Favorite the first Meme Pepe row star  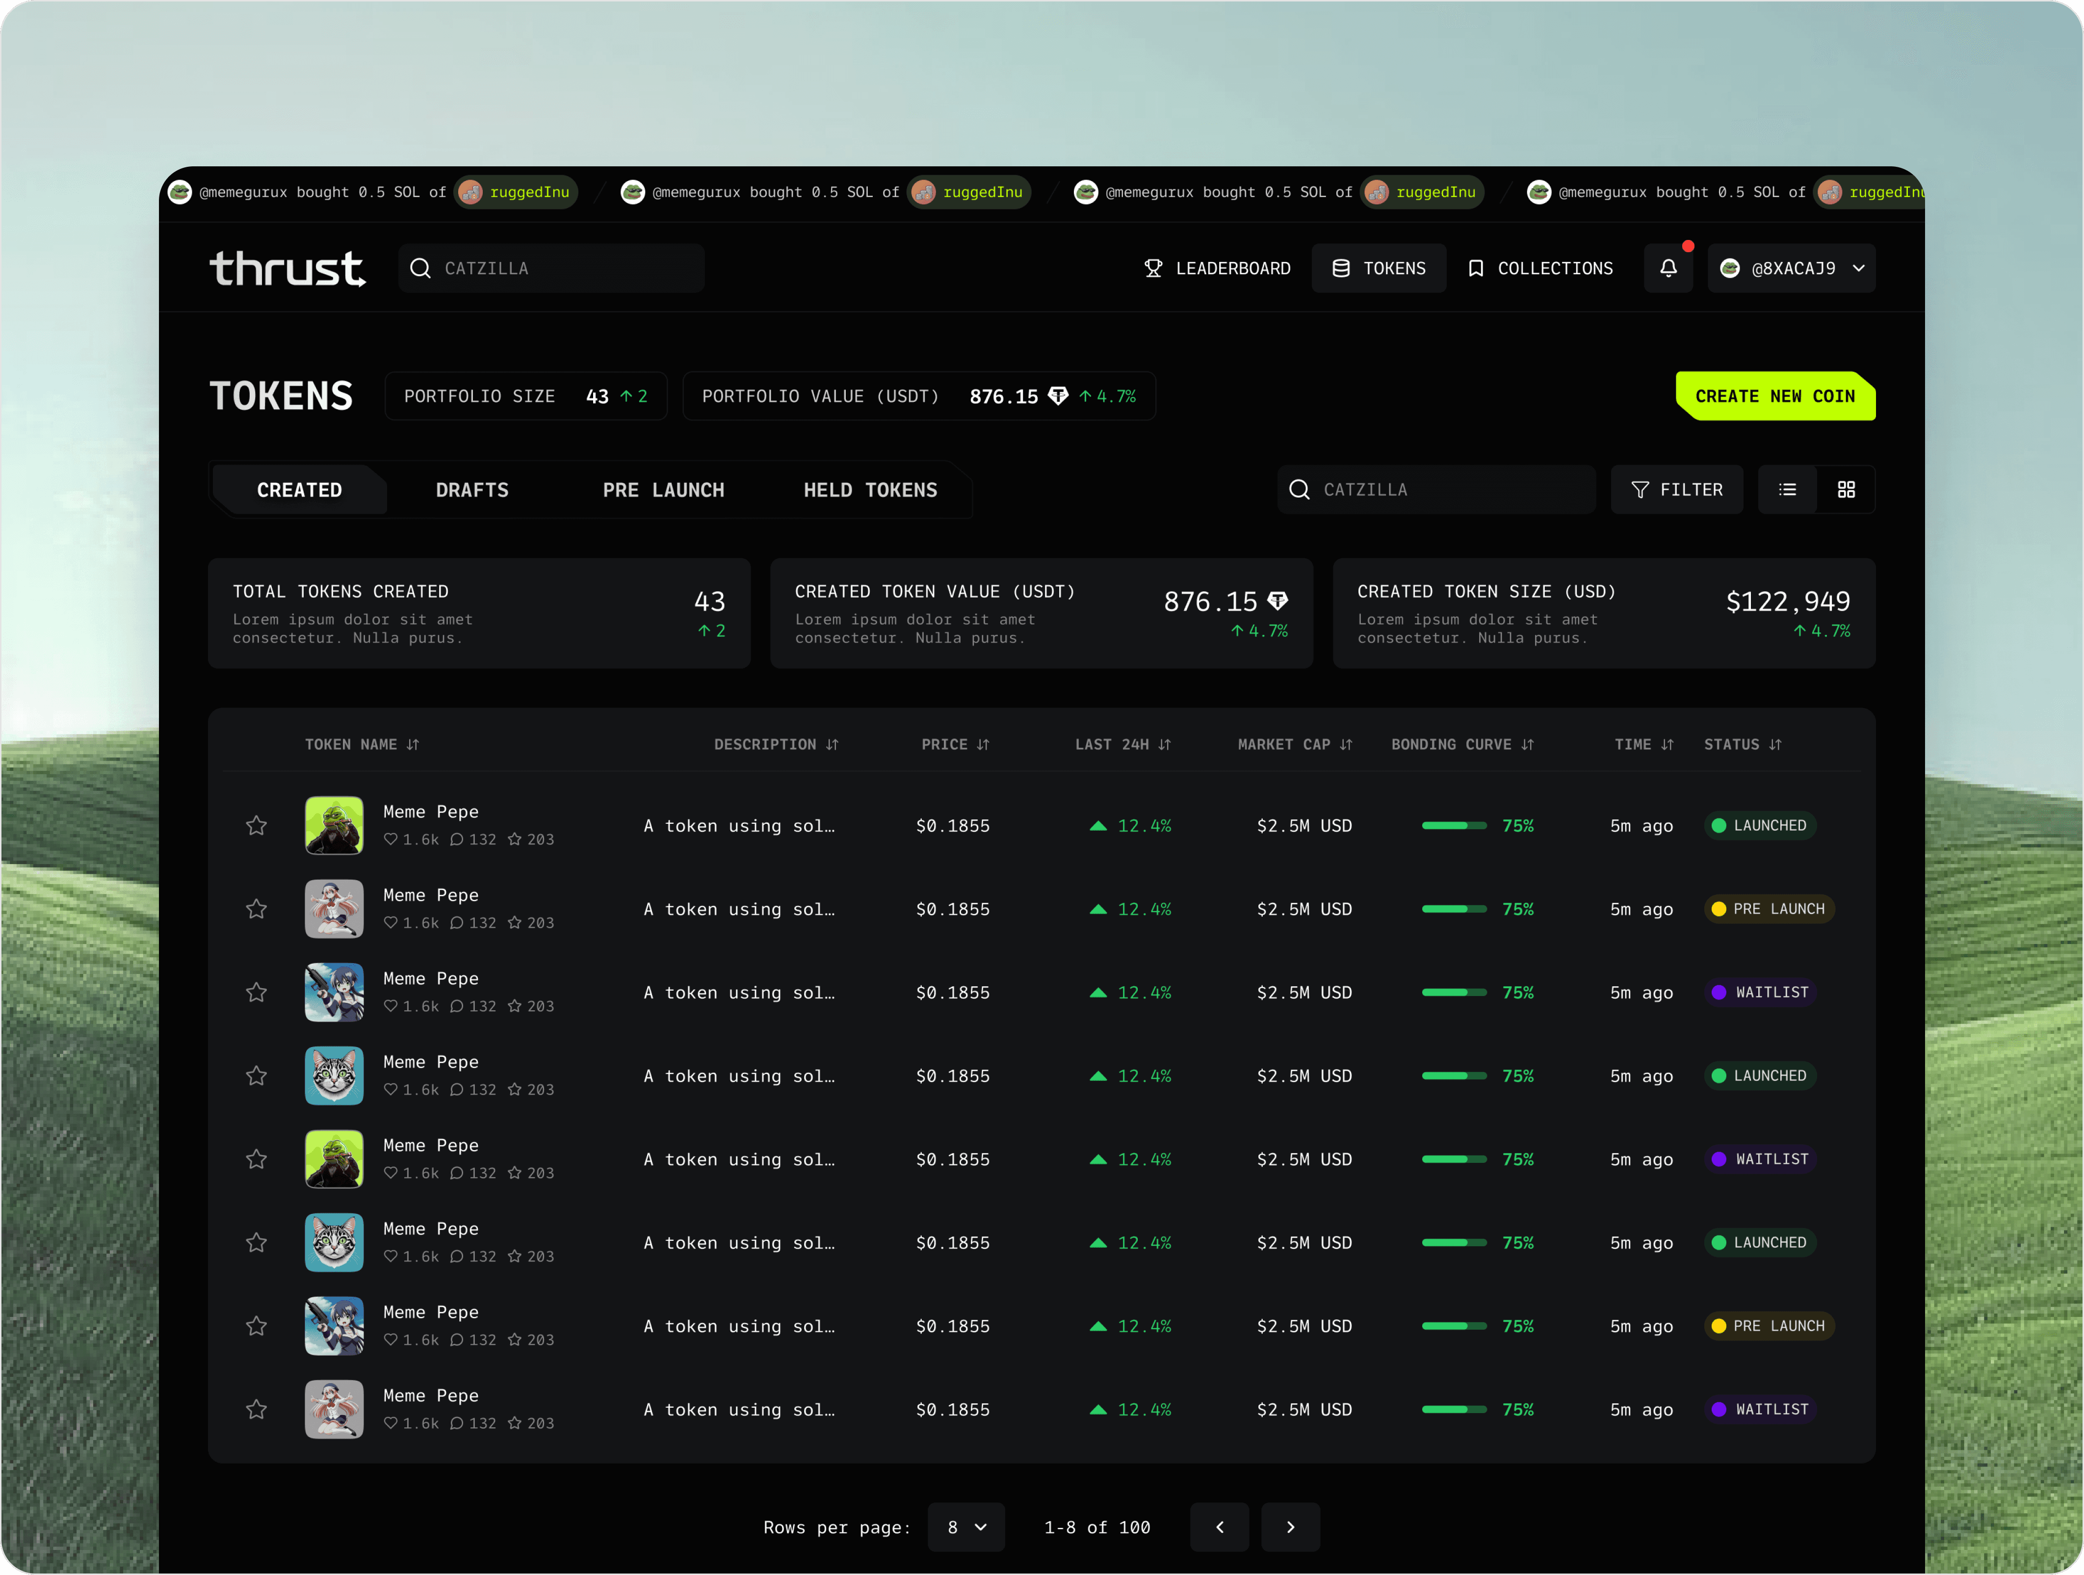click(x=256, y=826)
